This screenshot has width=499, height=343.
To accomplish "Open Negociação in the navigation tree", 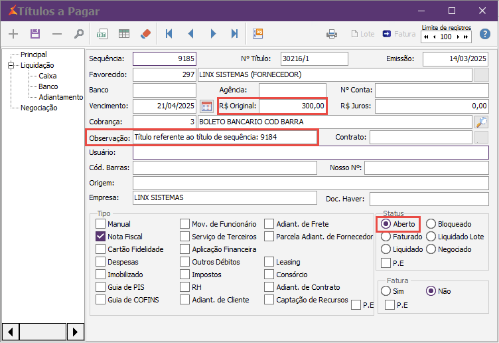I will (38, 108).
